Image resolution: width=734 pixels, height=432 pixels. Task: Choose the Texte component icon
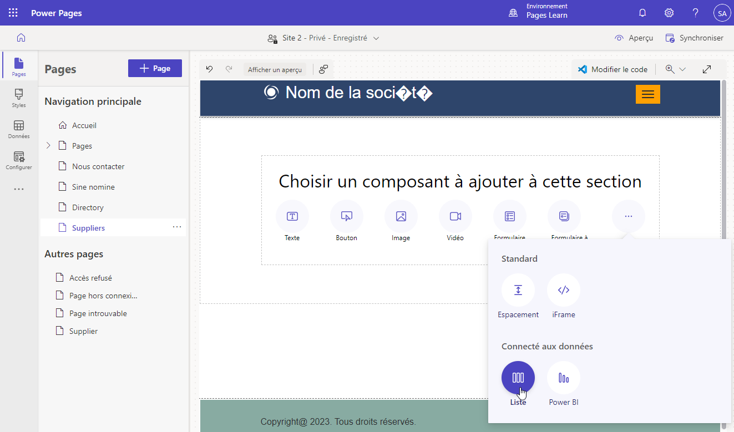pos(292,216)
